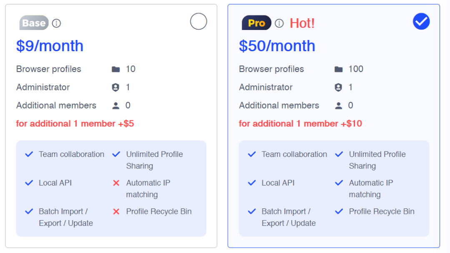Click the $9/month price text
Screen dimensions: 450x253
point(50,46)
